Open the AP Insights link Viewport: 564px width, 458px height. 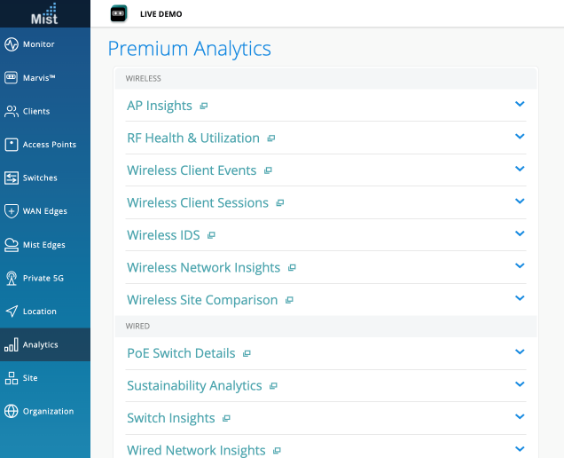click(x=160, y=106)
